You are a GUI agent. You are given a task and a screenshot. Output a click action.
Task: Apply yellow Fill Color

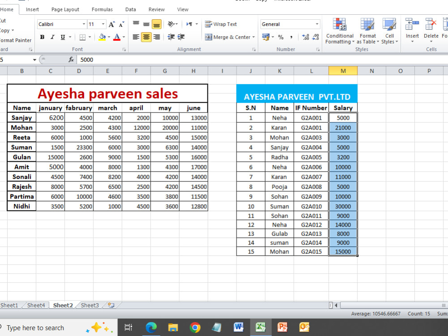point(102,37)
